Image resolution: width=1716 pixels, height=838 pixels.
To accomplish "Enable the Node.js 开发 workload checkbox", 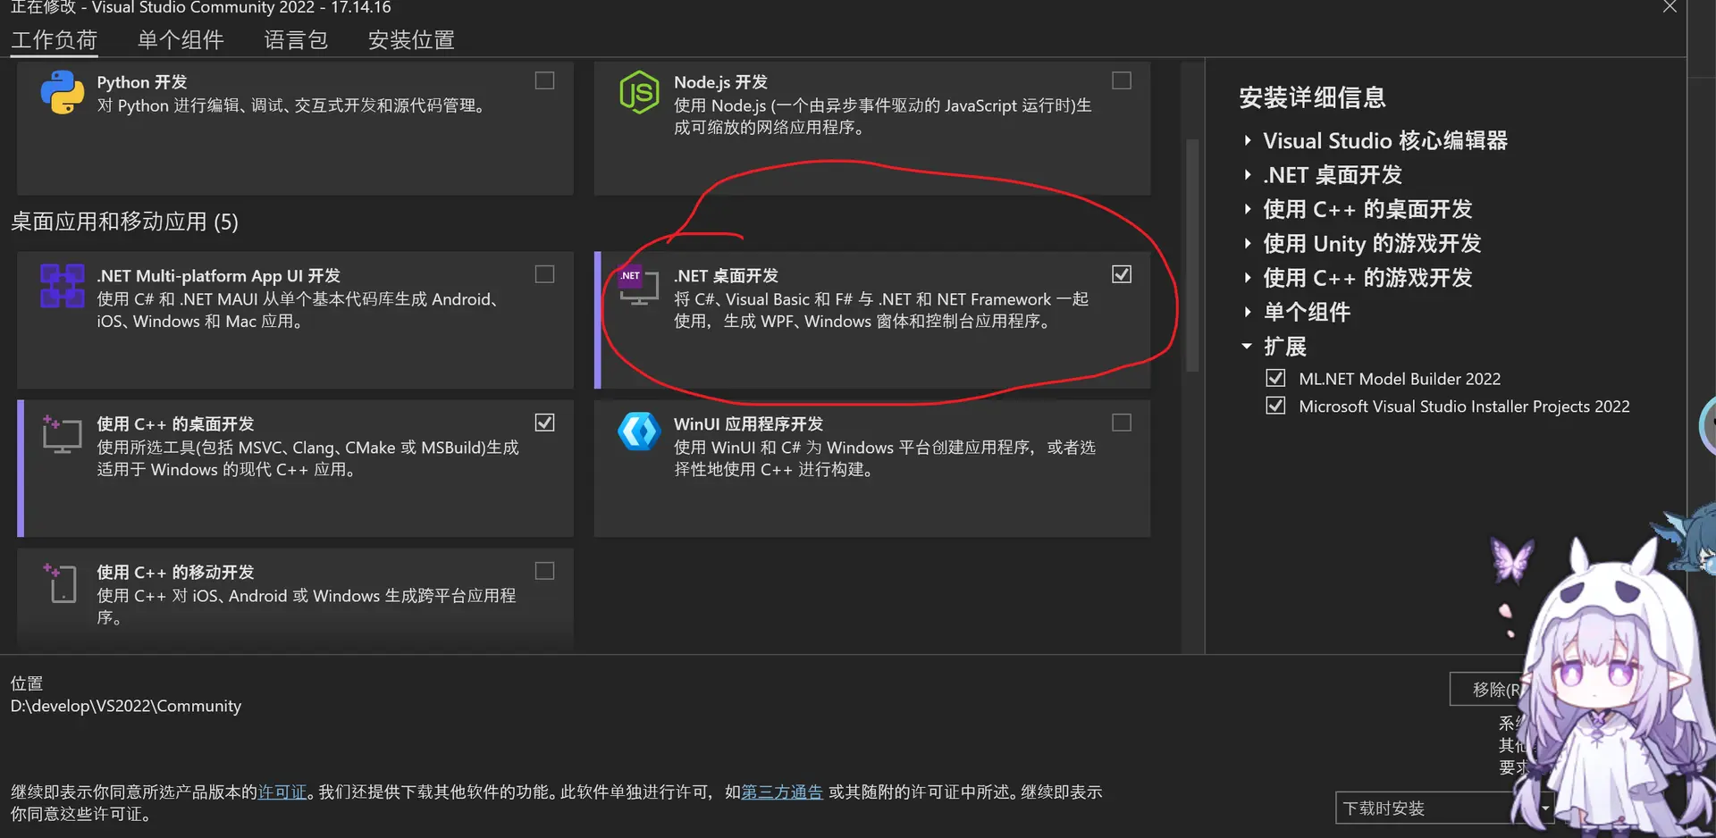I will click(1122, 80).
